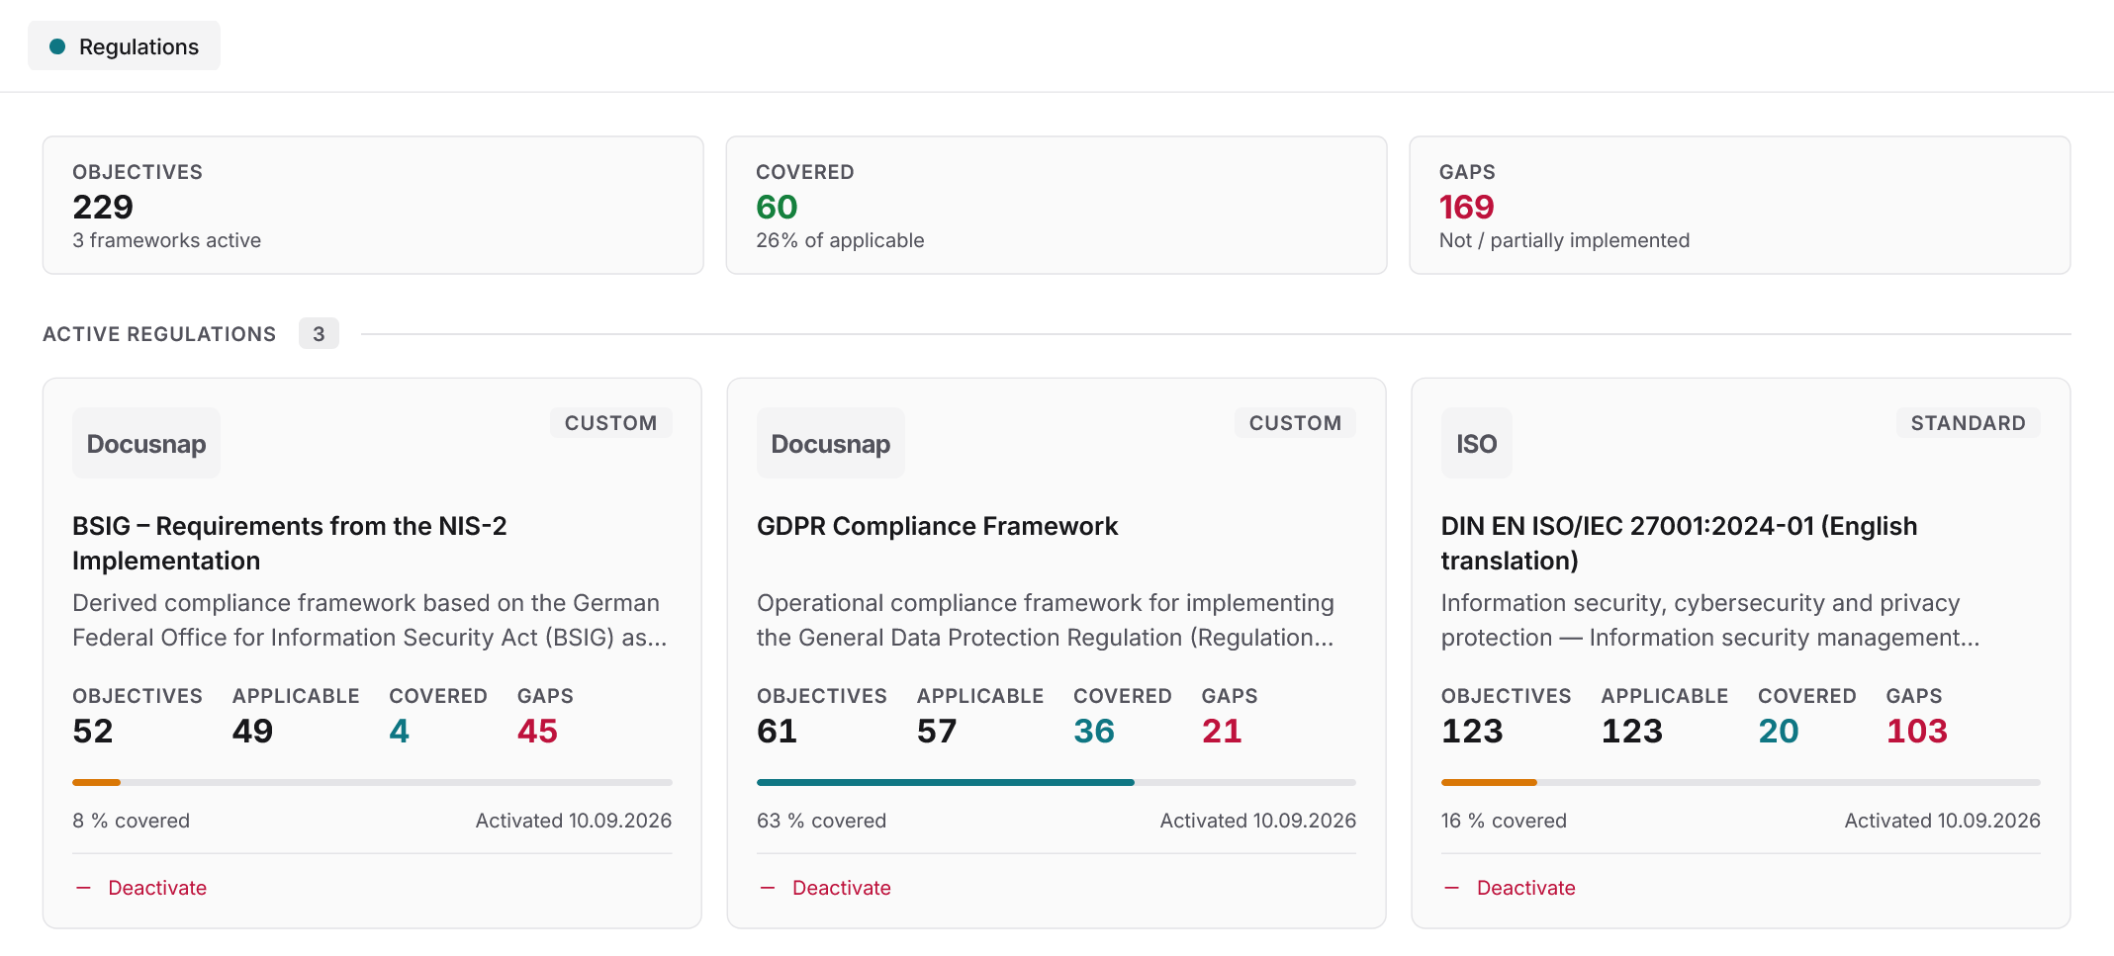The image size is (2114, 956).
Task: Deactivate the BSIG NIS-2 regulation
Action: click(141, 888)
